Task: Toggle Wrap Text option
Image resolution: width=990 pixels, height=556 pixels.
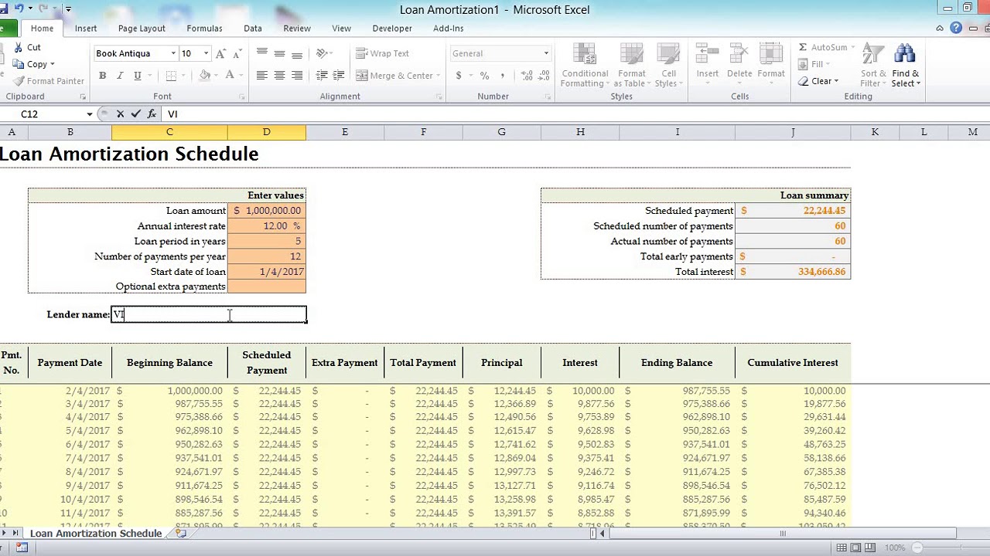Action: click(382, 53)
